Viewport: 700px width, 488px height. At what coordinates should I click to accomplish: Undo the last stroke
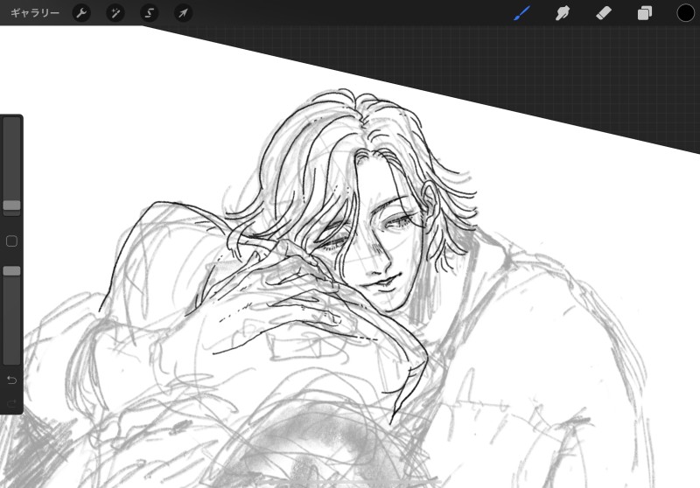click(x=11, y=380)
